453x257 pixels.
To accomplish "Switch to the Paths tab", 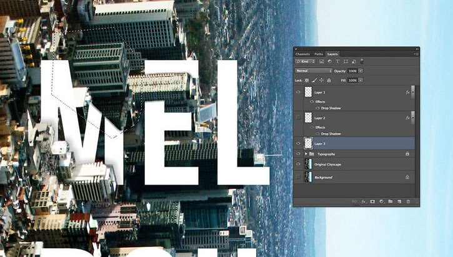I will point(319,54).
